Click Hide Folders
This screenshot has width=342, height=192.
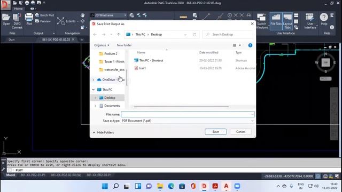[x=103, y=132]
